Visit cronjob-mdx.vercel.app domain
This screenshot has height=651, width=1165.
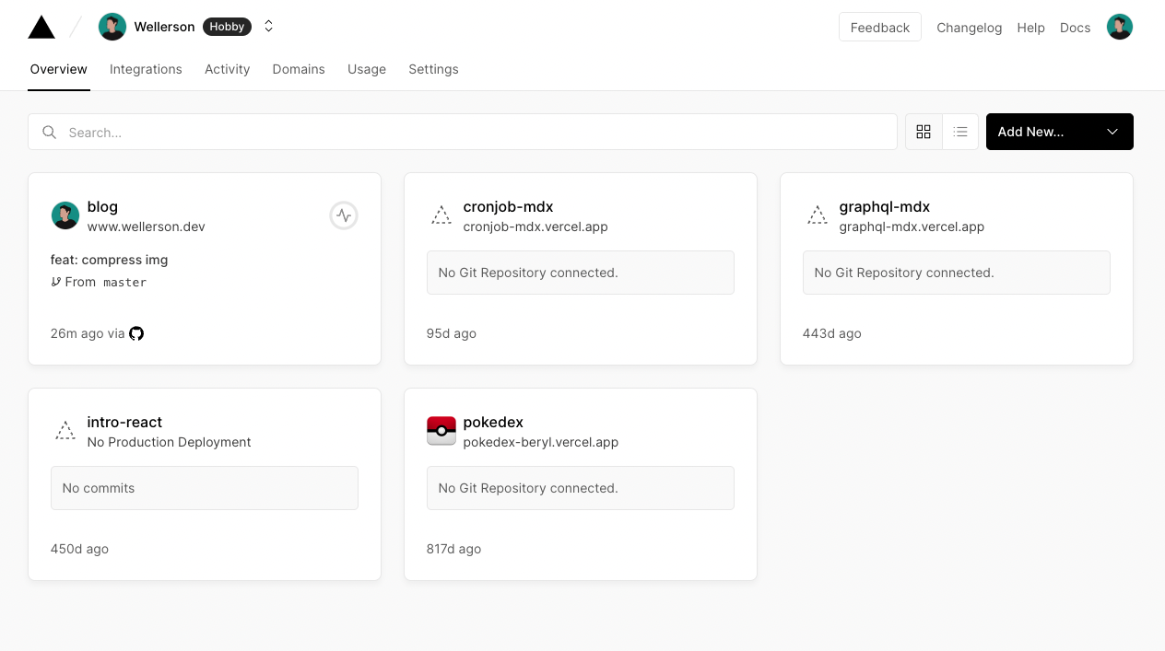tap(535, 227)
